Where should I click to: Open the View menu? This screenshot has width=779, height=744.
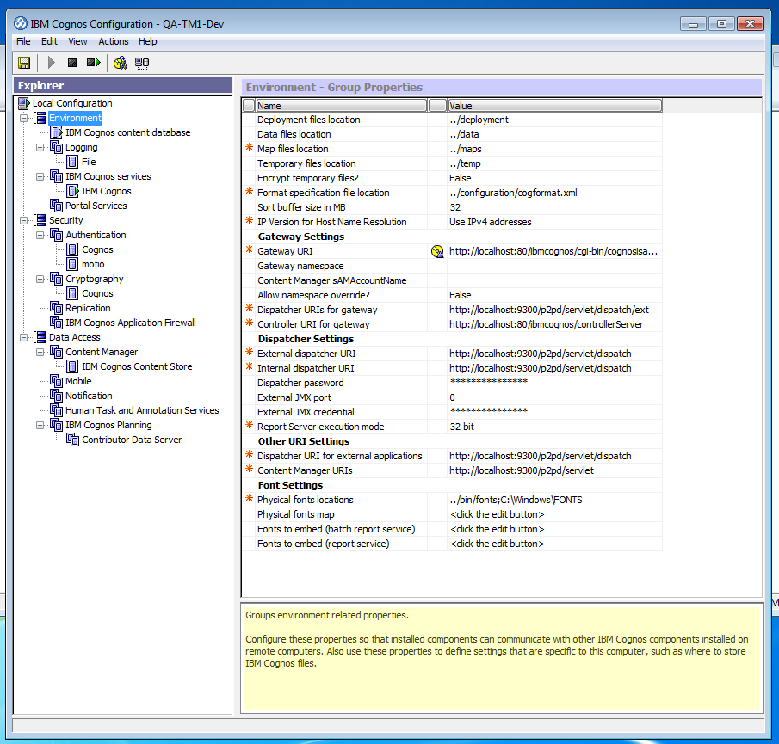[77, 41]
